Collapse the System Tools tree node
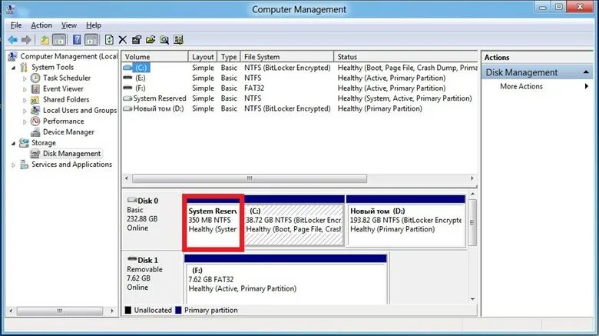 13,68
